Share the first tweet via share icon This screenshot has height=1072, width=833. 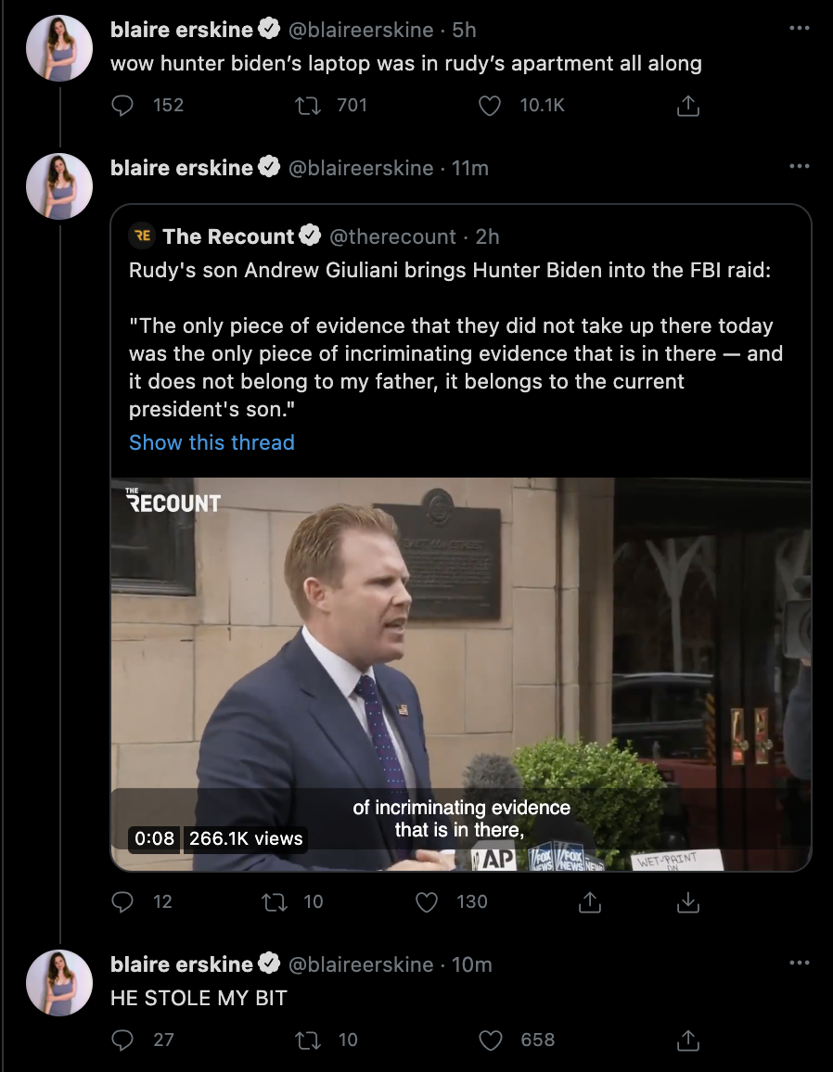(x=687, y=107)
